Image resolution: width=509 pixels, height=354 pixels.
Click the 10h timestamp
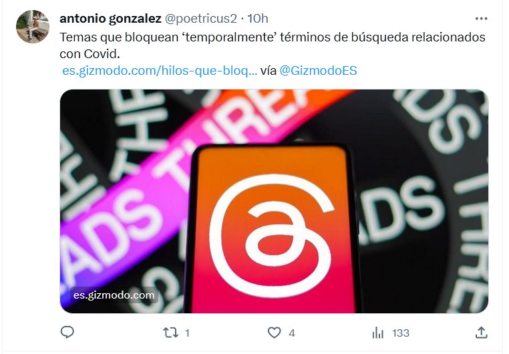coord(258,19)
